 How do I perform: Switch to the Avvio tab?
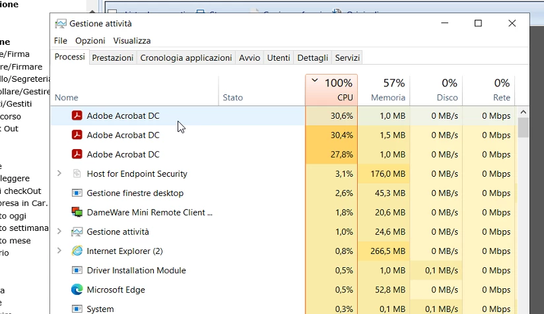tap(250, 58)
